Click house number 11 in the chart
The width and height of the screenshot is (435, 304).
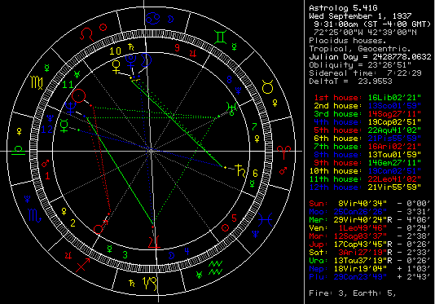[x=68, y=85]
